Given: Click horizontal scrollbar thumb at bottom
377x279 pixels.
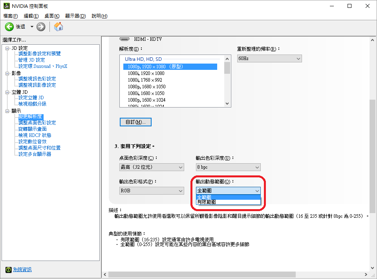Looking at the screenshot, I should coord(202,274).
